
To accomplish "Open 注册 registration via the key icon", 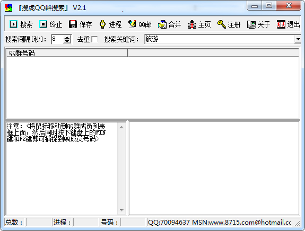I will 222,24.
